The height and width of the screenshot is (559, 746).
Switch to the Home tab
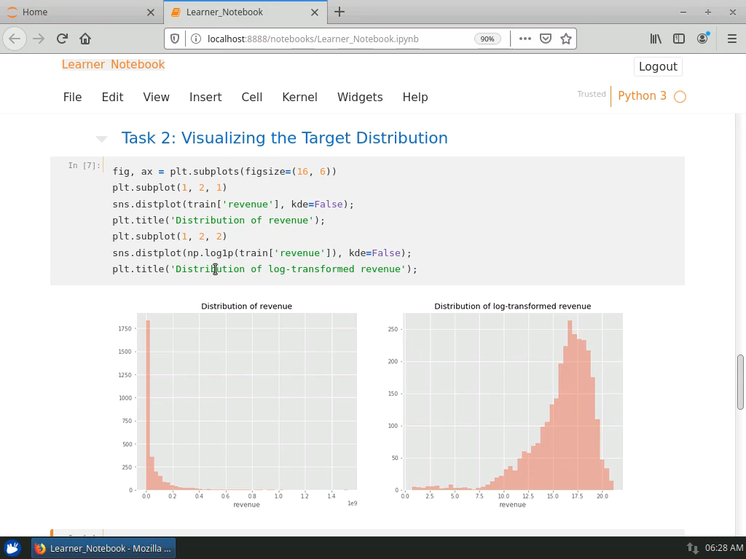coord(81,12)
